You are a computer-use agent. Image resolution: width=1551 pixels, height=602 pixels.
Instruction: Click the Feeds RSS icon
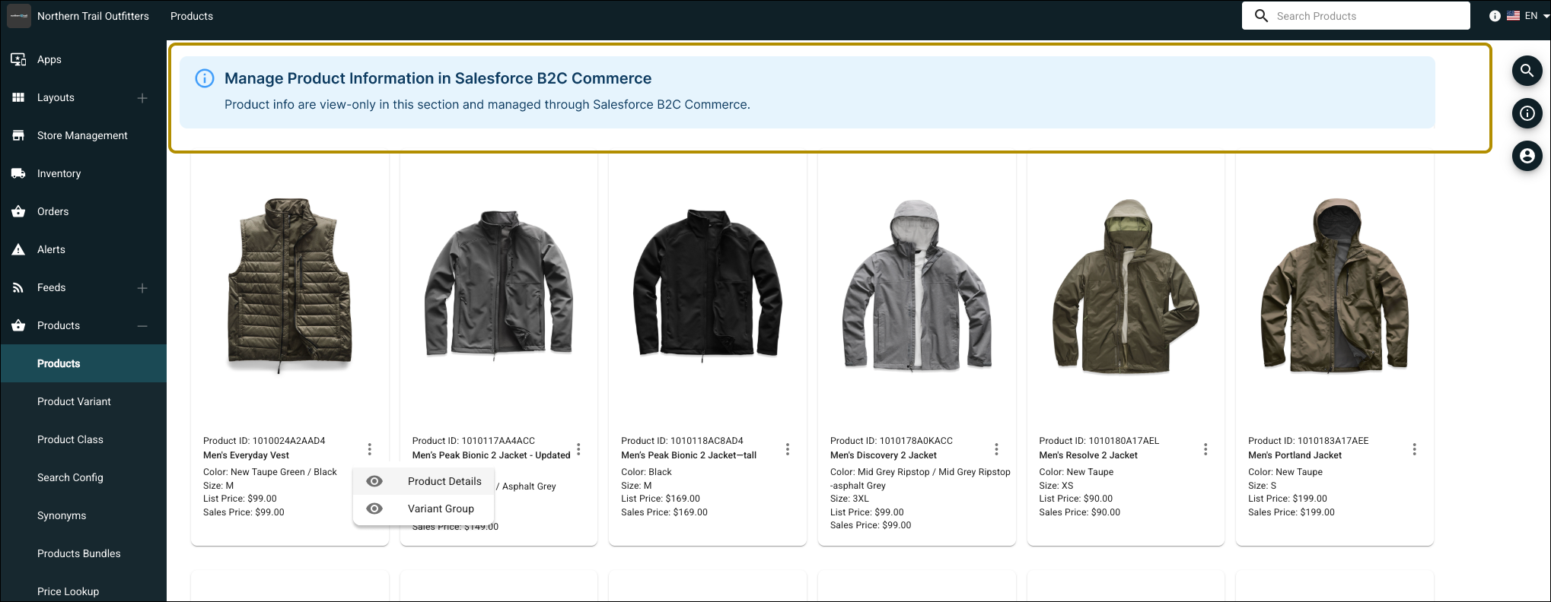(x=18, y=287)
